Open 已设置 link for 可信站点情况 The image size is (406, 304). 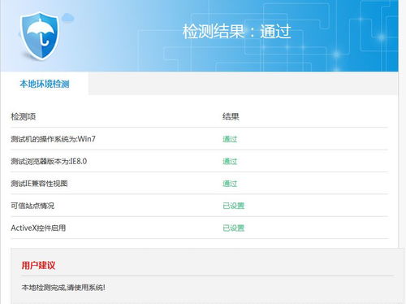click(x=233, y=206)
